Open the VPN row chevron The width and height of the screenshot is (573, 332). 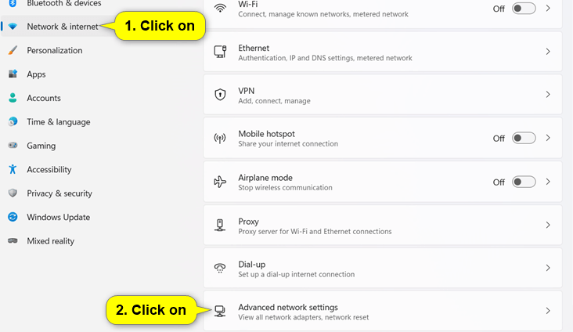(548, 95)
